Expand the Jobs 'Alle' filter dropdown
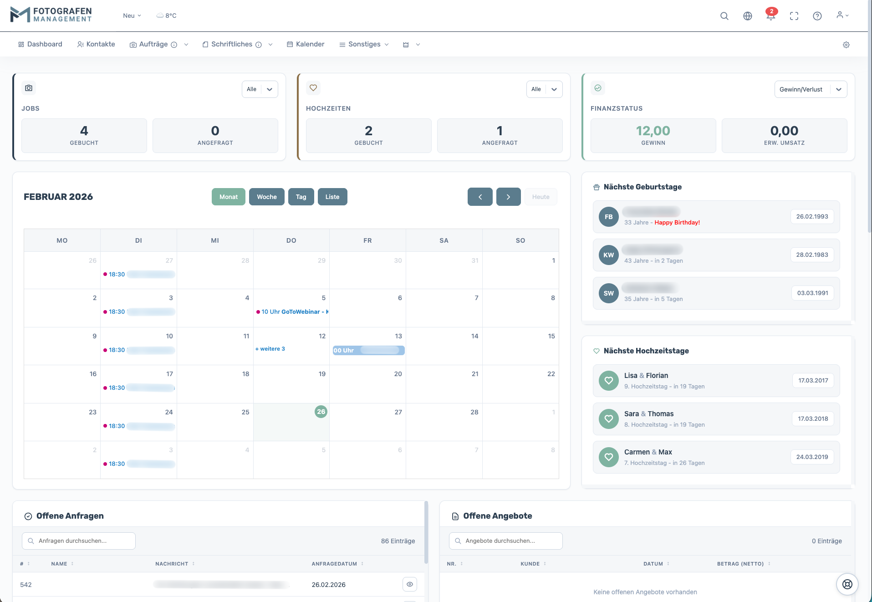872x602 pixels. [260, 89]
